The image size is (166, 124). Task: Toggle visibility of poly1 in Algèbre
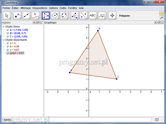[x=7, y=53]
